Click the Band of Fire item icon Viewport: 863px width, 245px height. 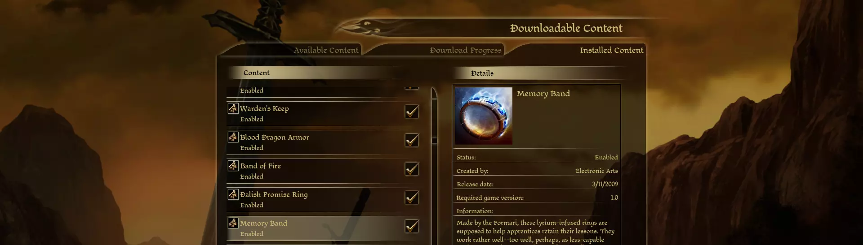tap(233, 166)
